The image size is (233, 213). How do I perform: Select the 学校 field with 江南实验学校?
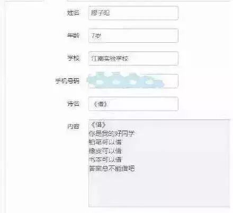[x=133, y=58]
